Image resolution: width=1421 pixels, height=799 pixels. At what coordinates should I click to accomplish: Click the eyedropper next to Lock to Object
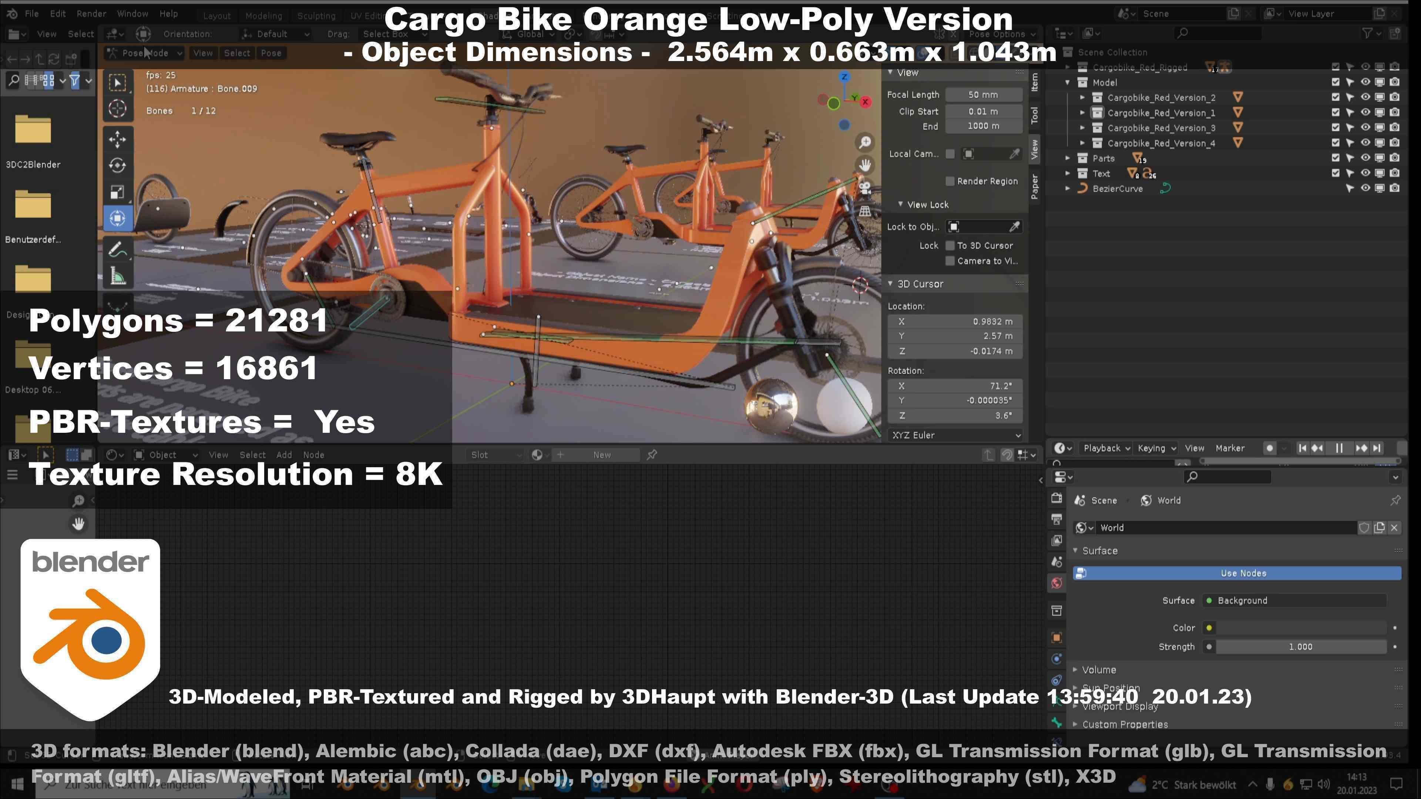coord(1014,227)
